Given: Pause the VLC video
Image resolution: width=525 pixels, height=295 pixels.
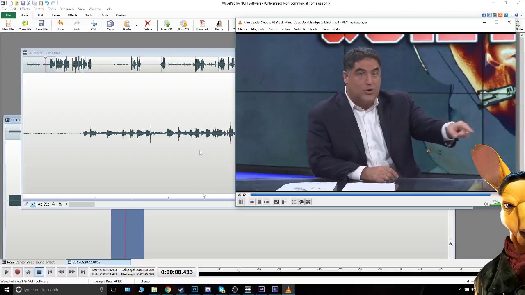Looking at the screenshot, I should point(241,202).
